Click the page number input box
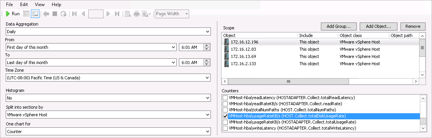The image size is (432, 138). (96, 13)
